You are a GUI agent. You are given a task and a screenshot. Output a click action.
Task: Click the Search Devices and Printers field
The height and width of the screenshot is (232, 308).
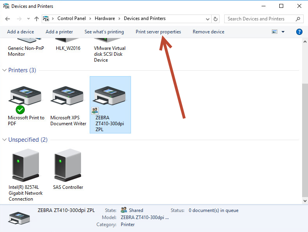click(x=260, y=19)
